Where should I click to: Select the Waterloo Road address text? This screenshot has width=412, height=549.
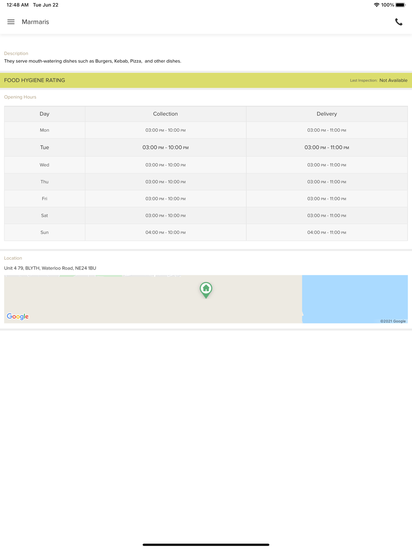coord(50,268)
